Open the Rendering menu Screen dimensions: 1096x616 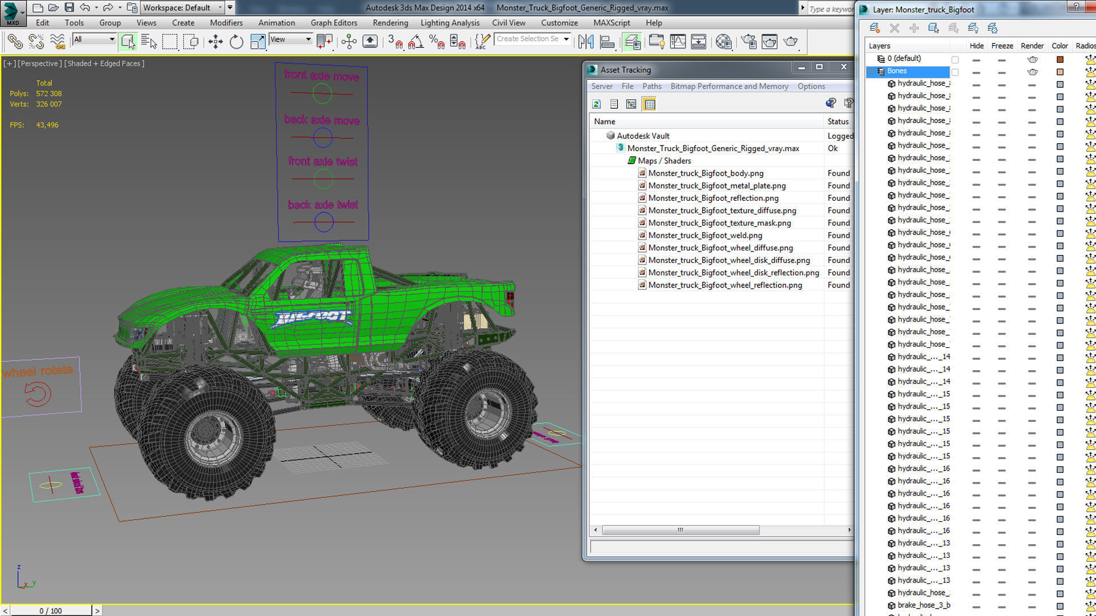click(x=390, y=23)
